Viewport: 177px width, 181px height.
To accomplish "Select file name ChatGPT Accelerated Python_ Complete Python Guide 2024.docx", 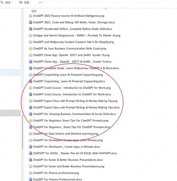I will (72, 29).
